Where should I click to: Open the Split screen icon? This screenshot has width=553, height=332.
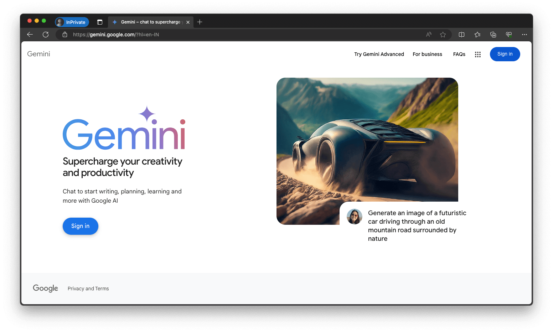[461, 34]
